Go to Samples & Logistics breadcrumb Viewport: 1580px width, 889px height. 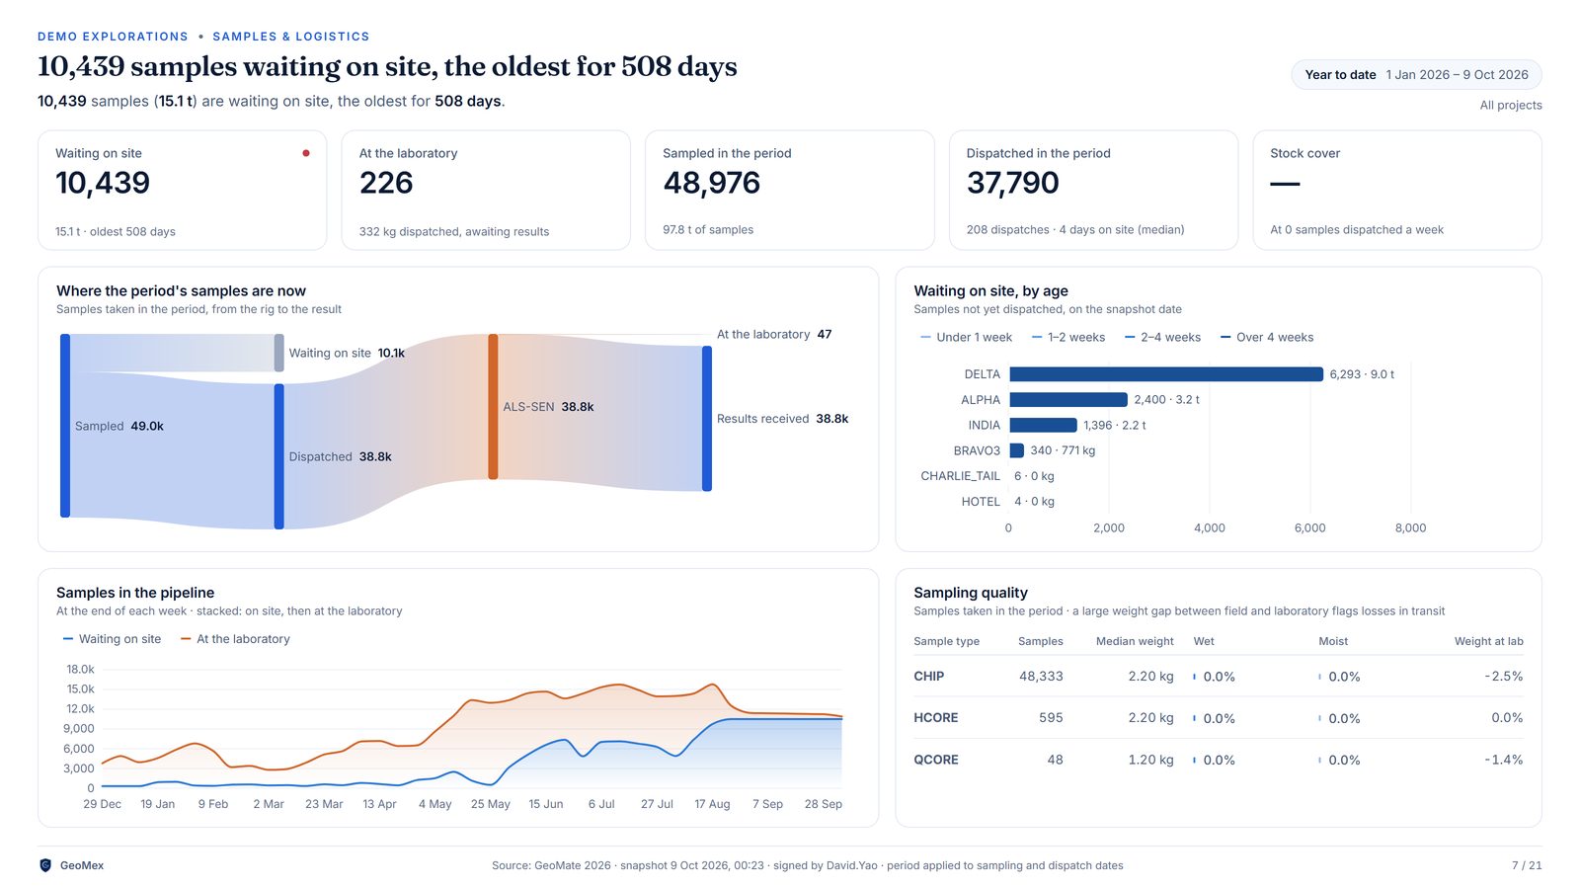[x=291, y=37]
